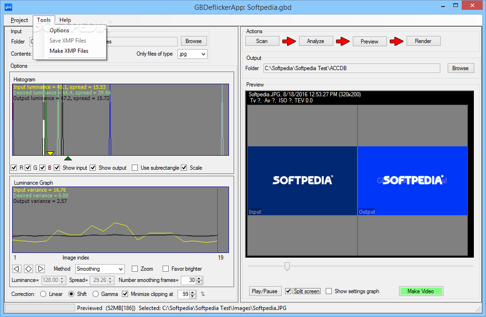Increase Spread value with up spinner
The height and width of the screenshot is (317, 486).
[110, 278]
